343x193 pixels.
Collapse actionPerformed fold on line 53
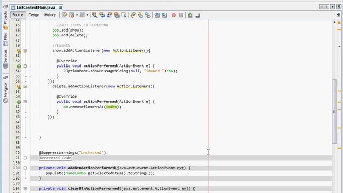(x=25, y=66)
